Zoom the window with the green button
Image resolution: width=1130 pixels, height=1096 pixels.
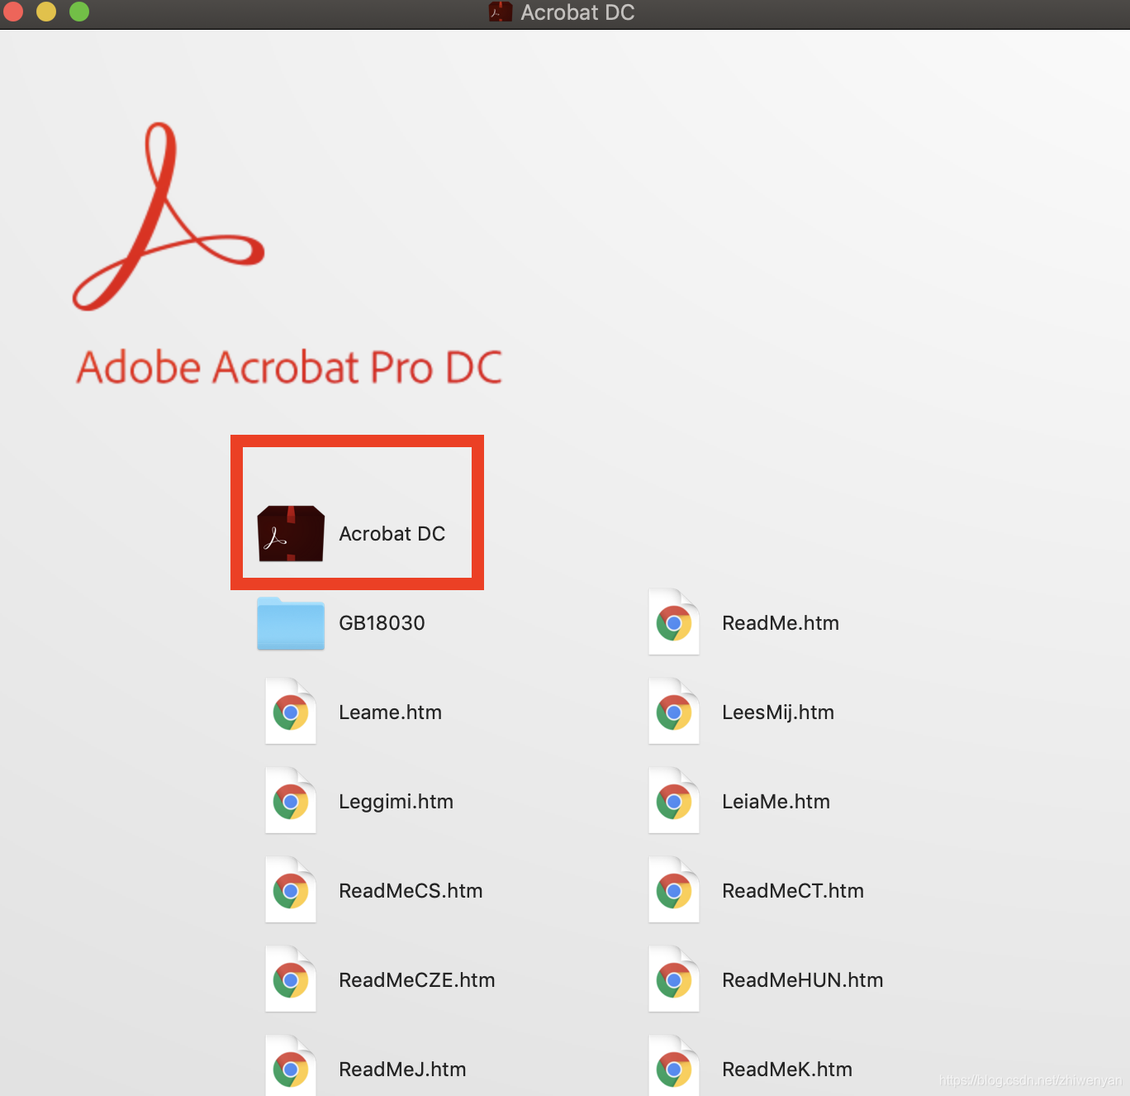pyautogui.click(x=79, y=12)
